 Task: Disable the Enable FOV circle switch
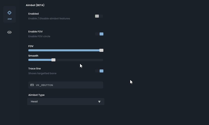(99, 34)
